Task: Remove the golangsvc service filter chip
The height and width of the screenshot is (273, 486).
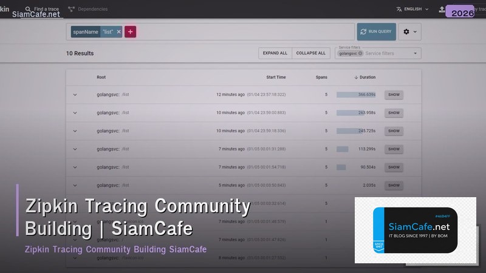Action: coord(360,53)
